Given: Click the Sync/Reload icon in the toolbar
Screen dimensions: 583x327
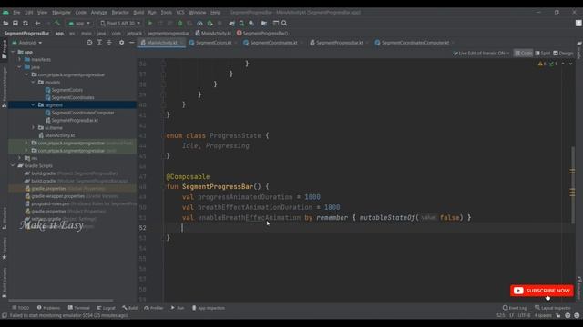Looking at the screenshot, I should pos(26,23).
